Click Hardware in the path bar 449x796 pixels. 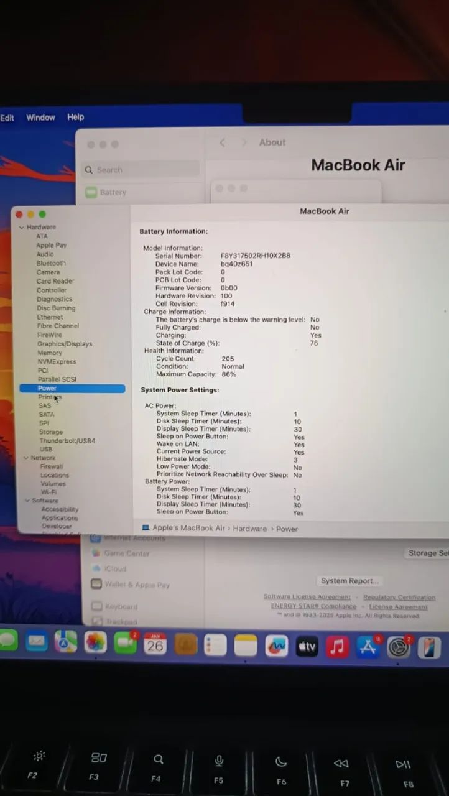250,529
